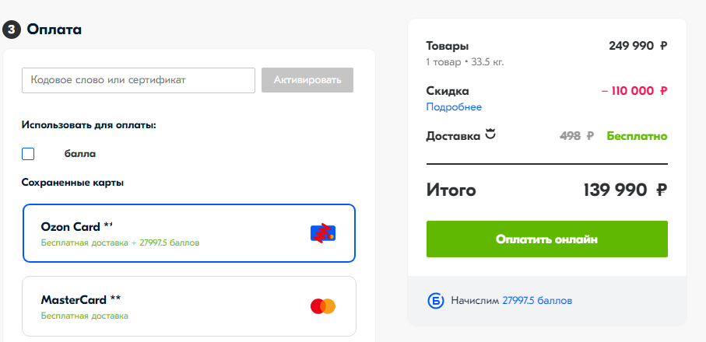This screenshot has width=706, height=342.
Task: Expand discount details via Подробнее
Action: 454,107
